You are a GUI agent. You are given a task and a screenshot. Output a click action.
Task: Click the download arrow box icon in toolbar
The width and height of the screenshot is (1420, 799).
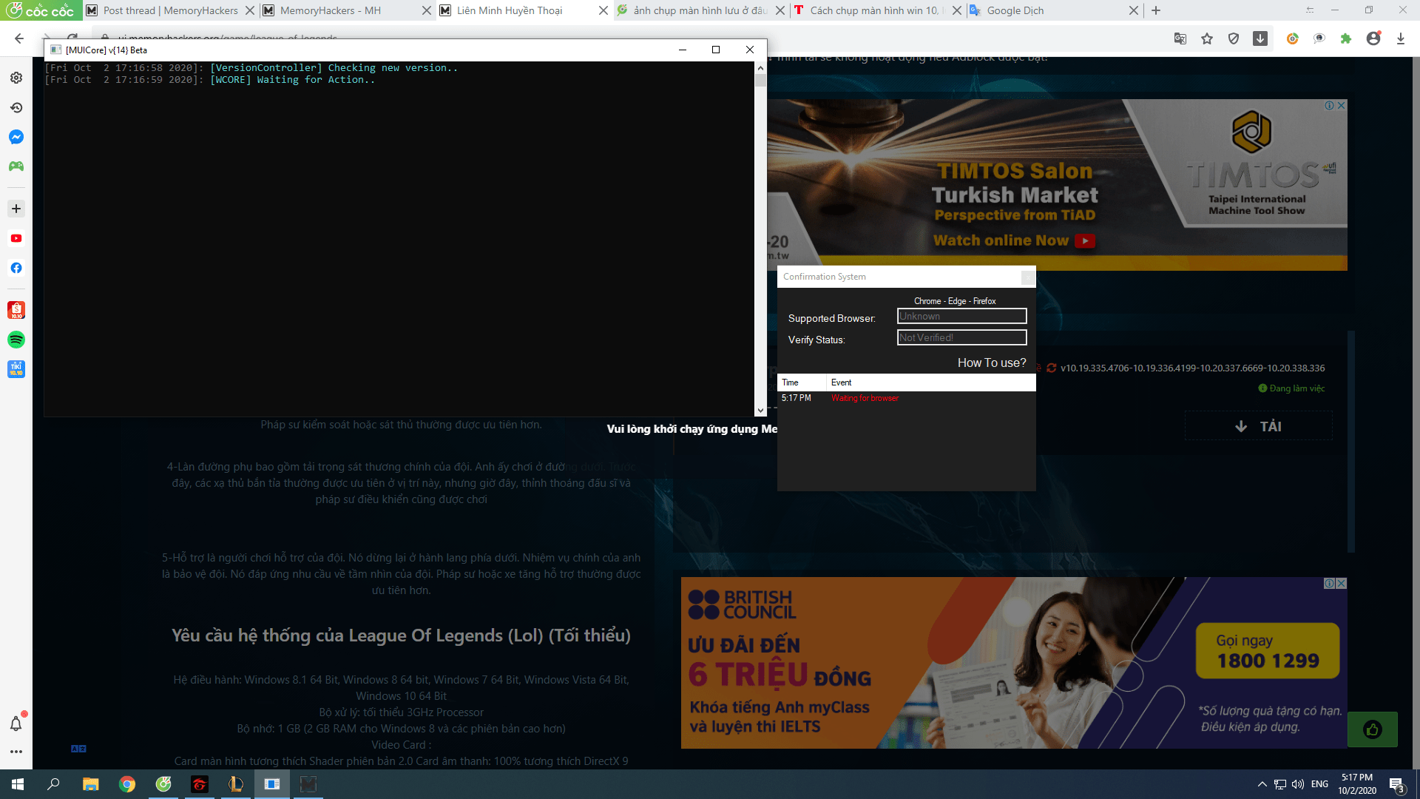point(1260,38)
